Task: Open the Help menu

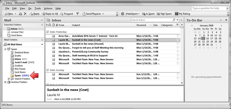Action: [58, 9]
